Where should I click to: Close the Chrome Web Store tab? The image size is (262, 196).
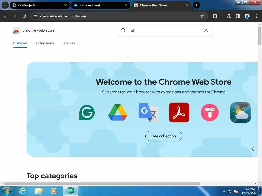click(x=187, y=5)
